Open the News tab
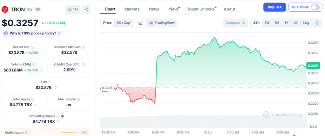325x136 pixels. [x=154, y=9]
